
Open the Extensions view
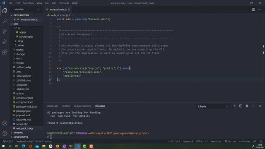coord(5,52)
